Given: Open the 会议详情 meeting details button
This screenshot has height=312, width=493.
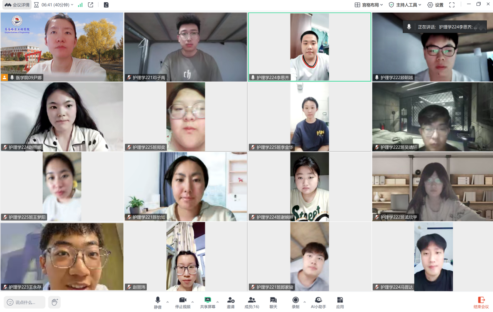Looking at the screenshot, I should pyautogui.click(x=17, y=5).
